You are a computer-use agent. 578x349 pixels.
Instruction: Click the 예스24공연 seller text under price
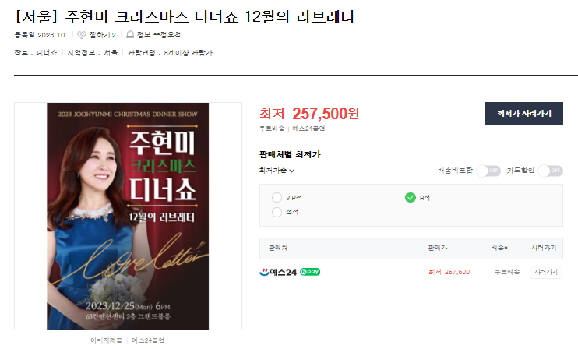pyautogui.click(x=308, y=129)
